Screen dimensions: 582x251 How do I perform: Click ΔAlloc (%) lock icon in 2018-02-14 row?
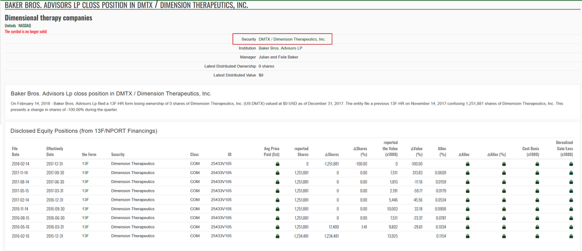click(504, 164)
